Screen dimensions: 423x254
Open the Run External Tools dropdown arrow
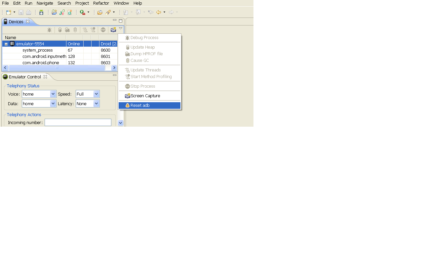coord(88,12)
